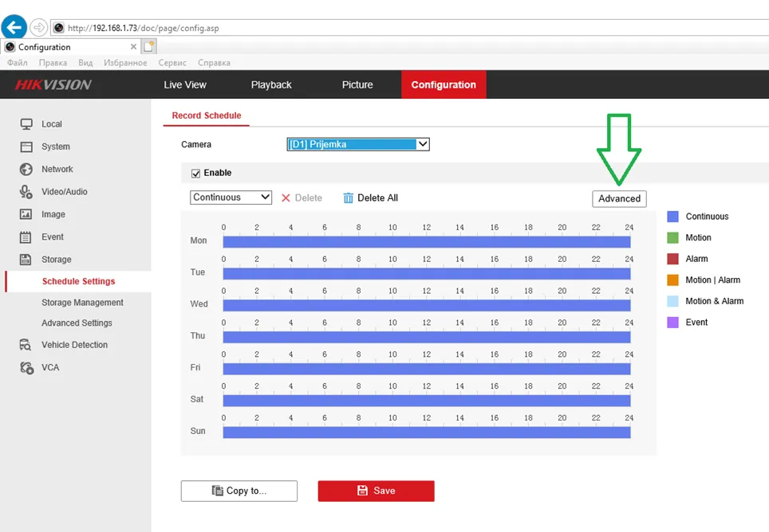Viewport: 769px width, 532px height.
Task: Open a new browser tab
Action: point(149,46)
